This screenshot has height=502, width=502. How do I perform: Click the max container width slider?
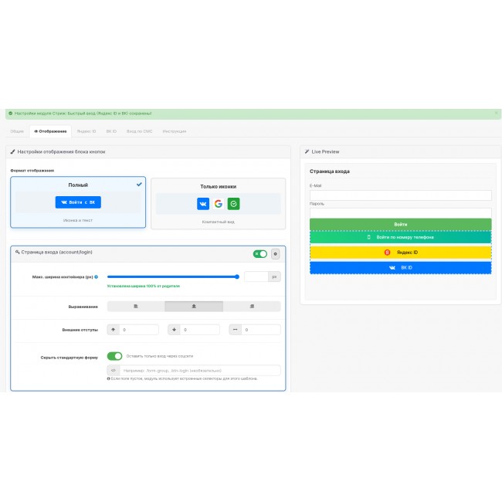tap(173, 276)
